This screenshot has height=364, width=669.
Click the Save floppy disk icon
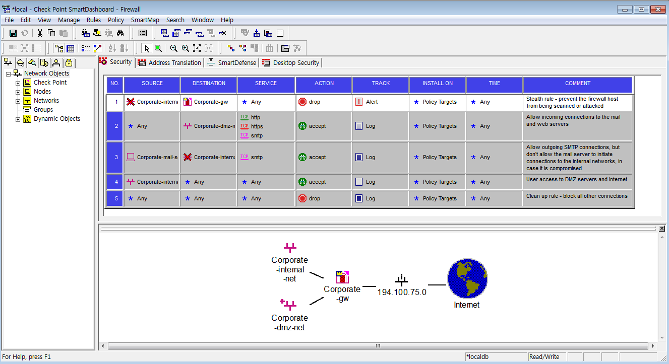tap(13, 33)
